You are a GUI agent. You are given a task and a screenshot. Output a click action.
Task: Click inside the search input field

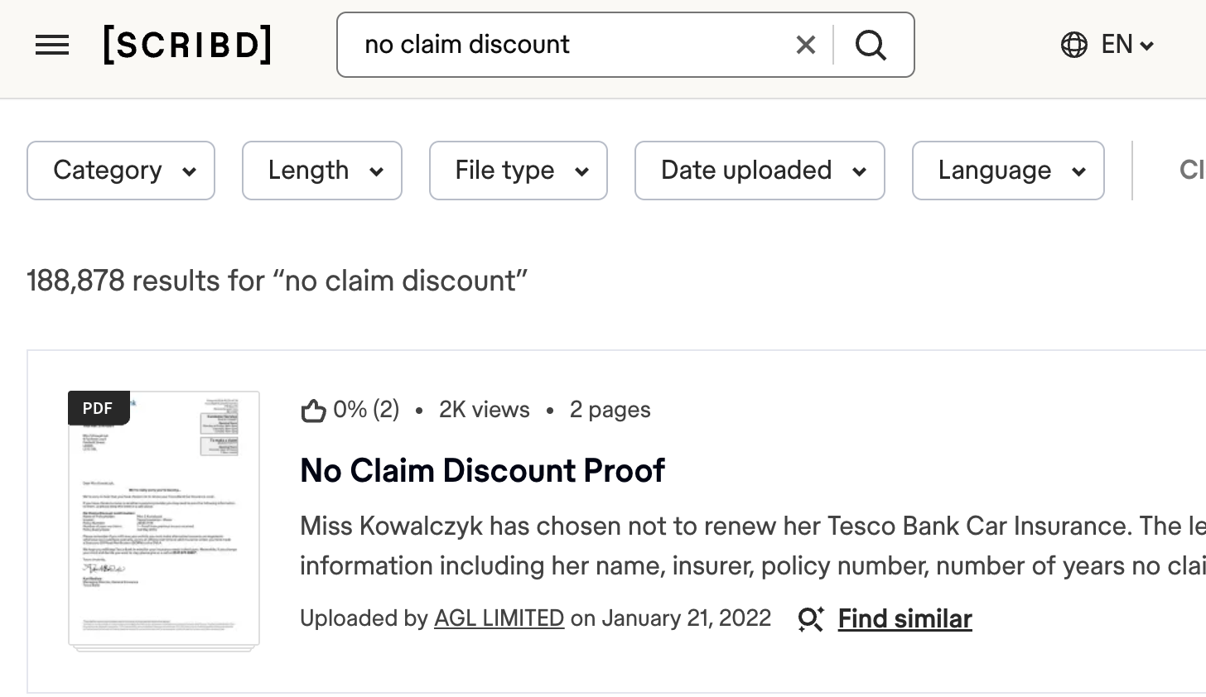click(580, 45)
